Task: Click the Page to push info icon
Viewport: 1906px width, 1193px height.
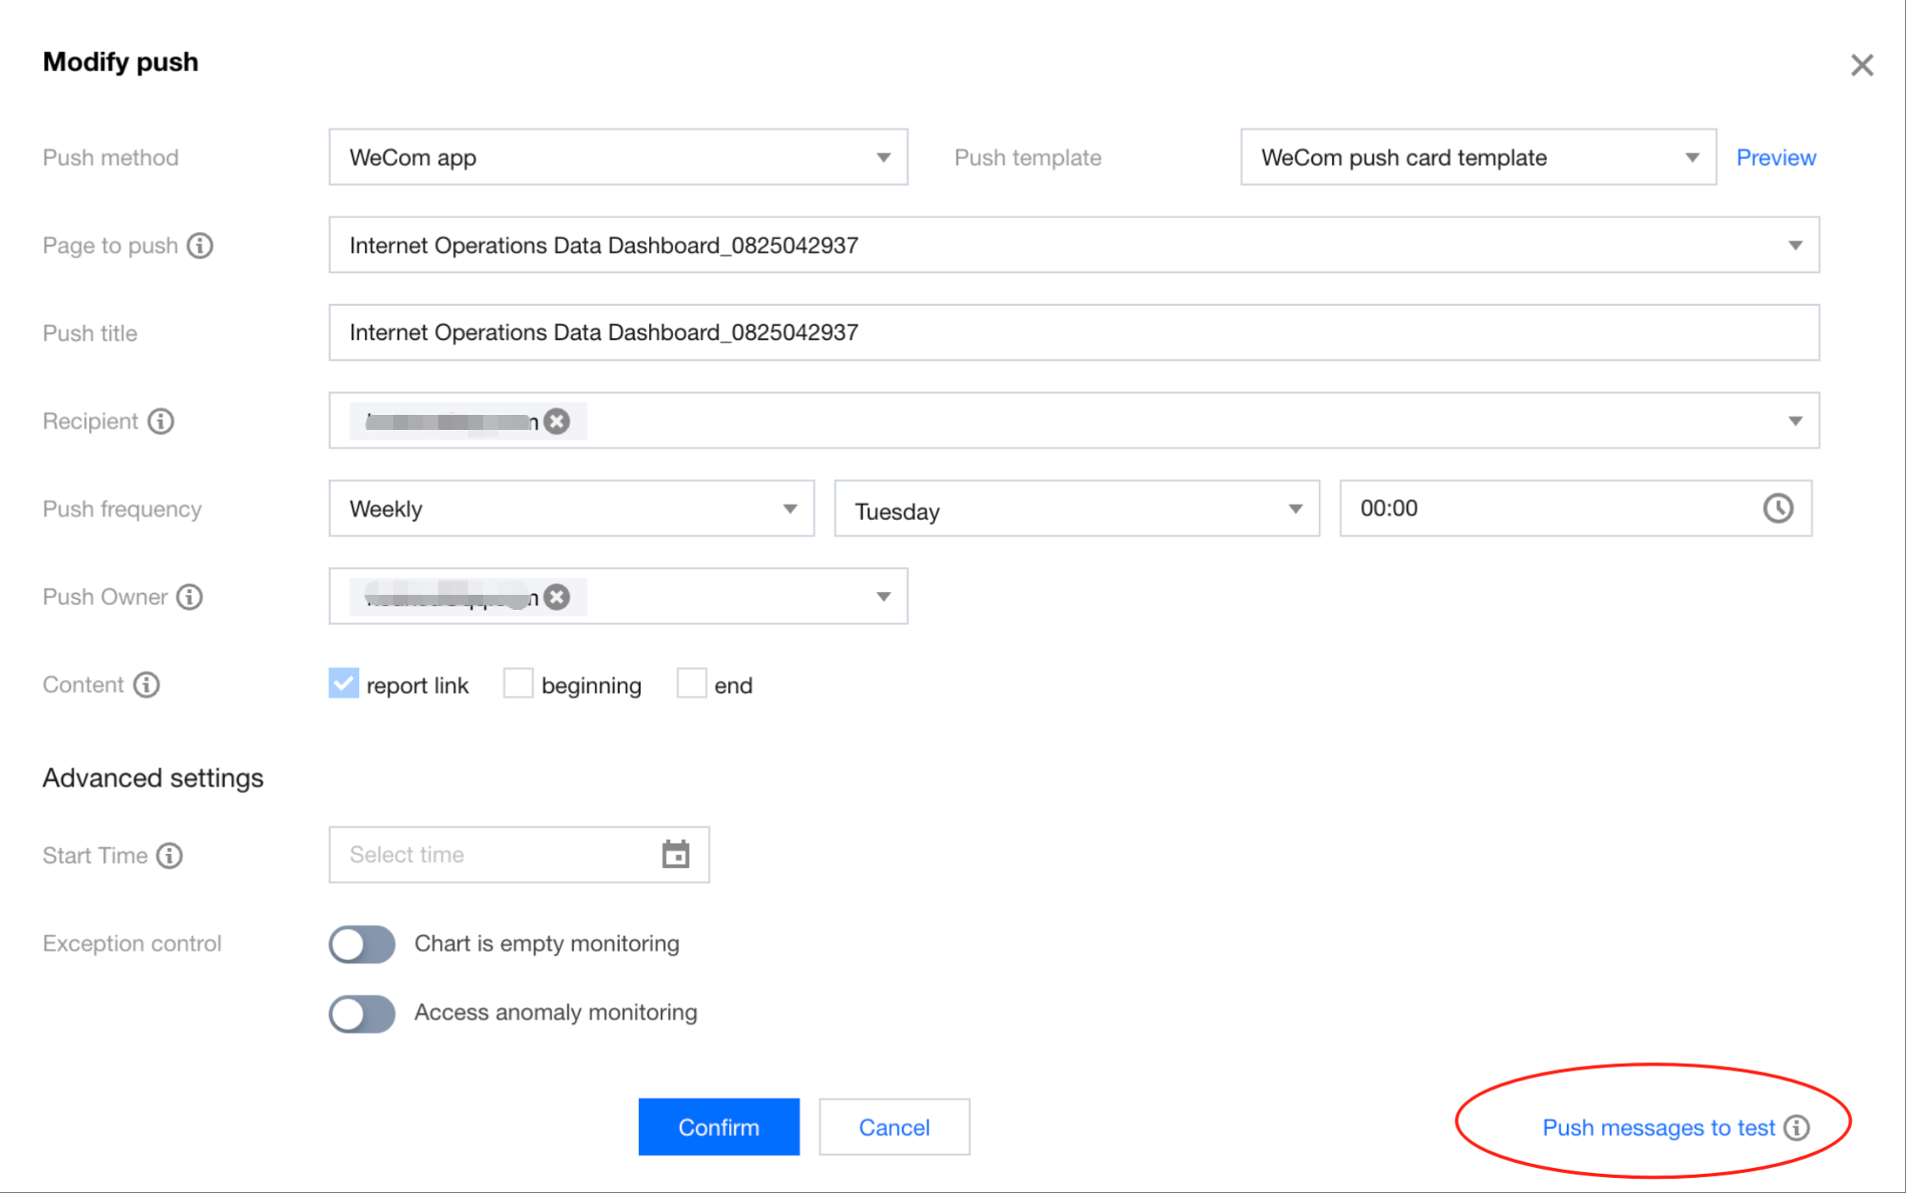Action: point(200,246)
